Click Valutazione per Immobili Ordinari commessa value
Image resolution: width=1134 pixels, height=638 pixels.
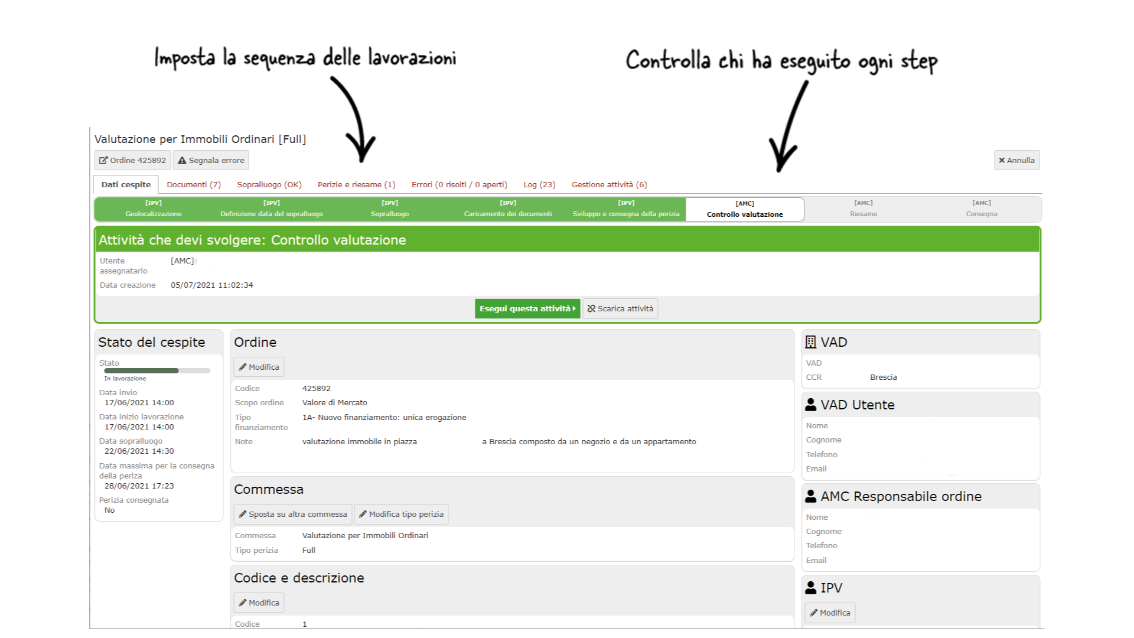pos(366,535)
